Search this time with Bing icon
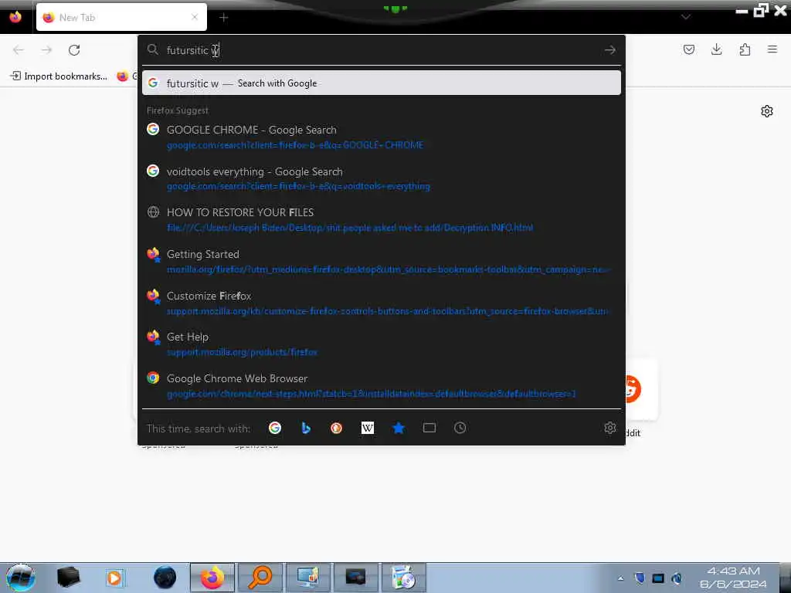791x593 pixels. tap(306, 428)
